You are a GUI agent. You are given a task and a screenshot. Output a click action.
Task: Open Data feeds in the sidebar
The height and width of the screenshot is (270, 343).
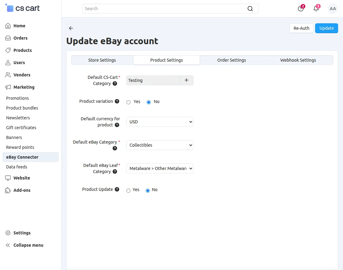pyautogui.click(x=17, y=167)
